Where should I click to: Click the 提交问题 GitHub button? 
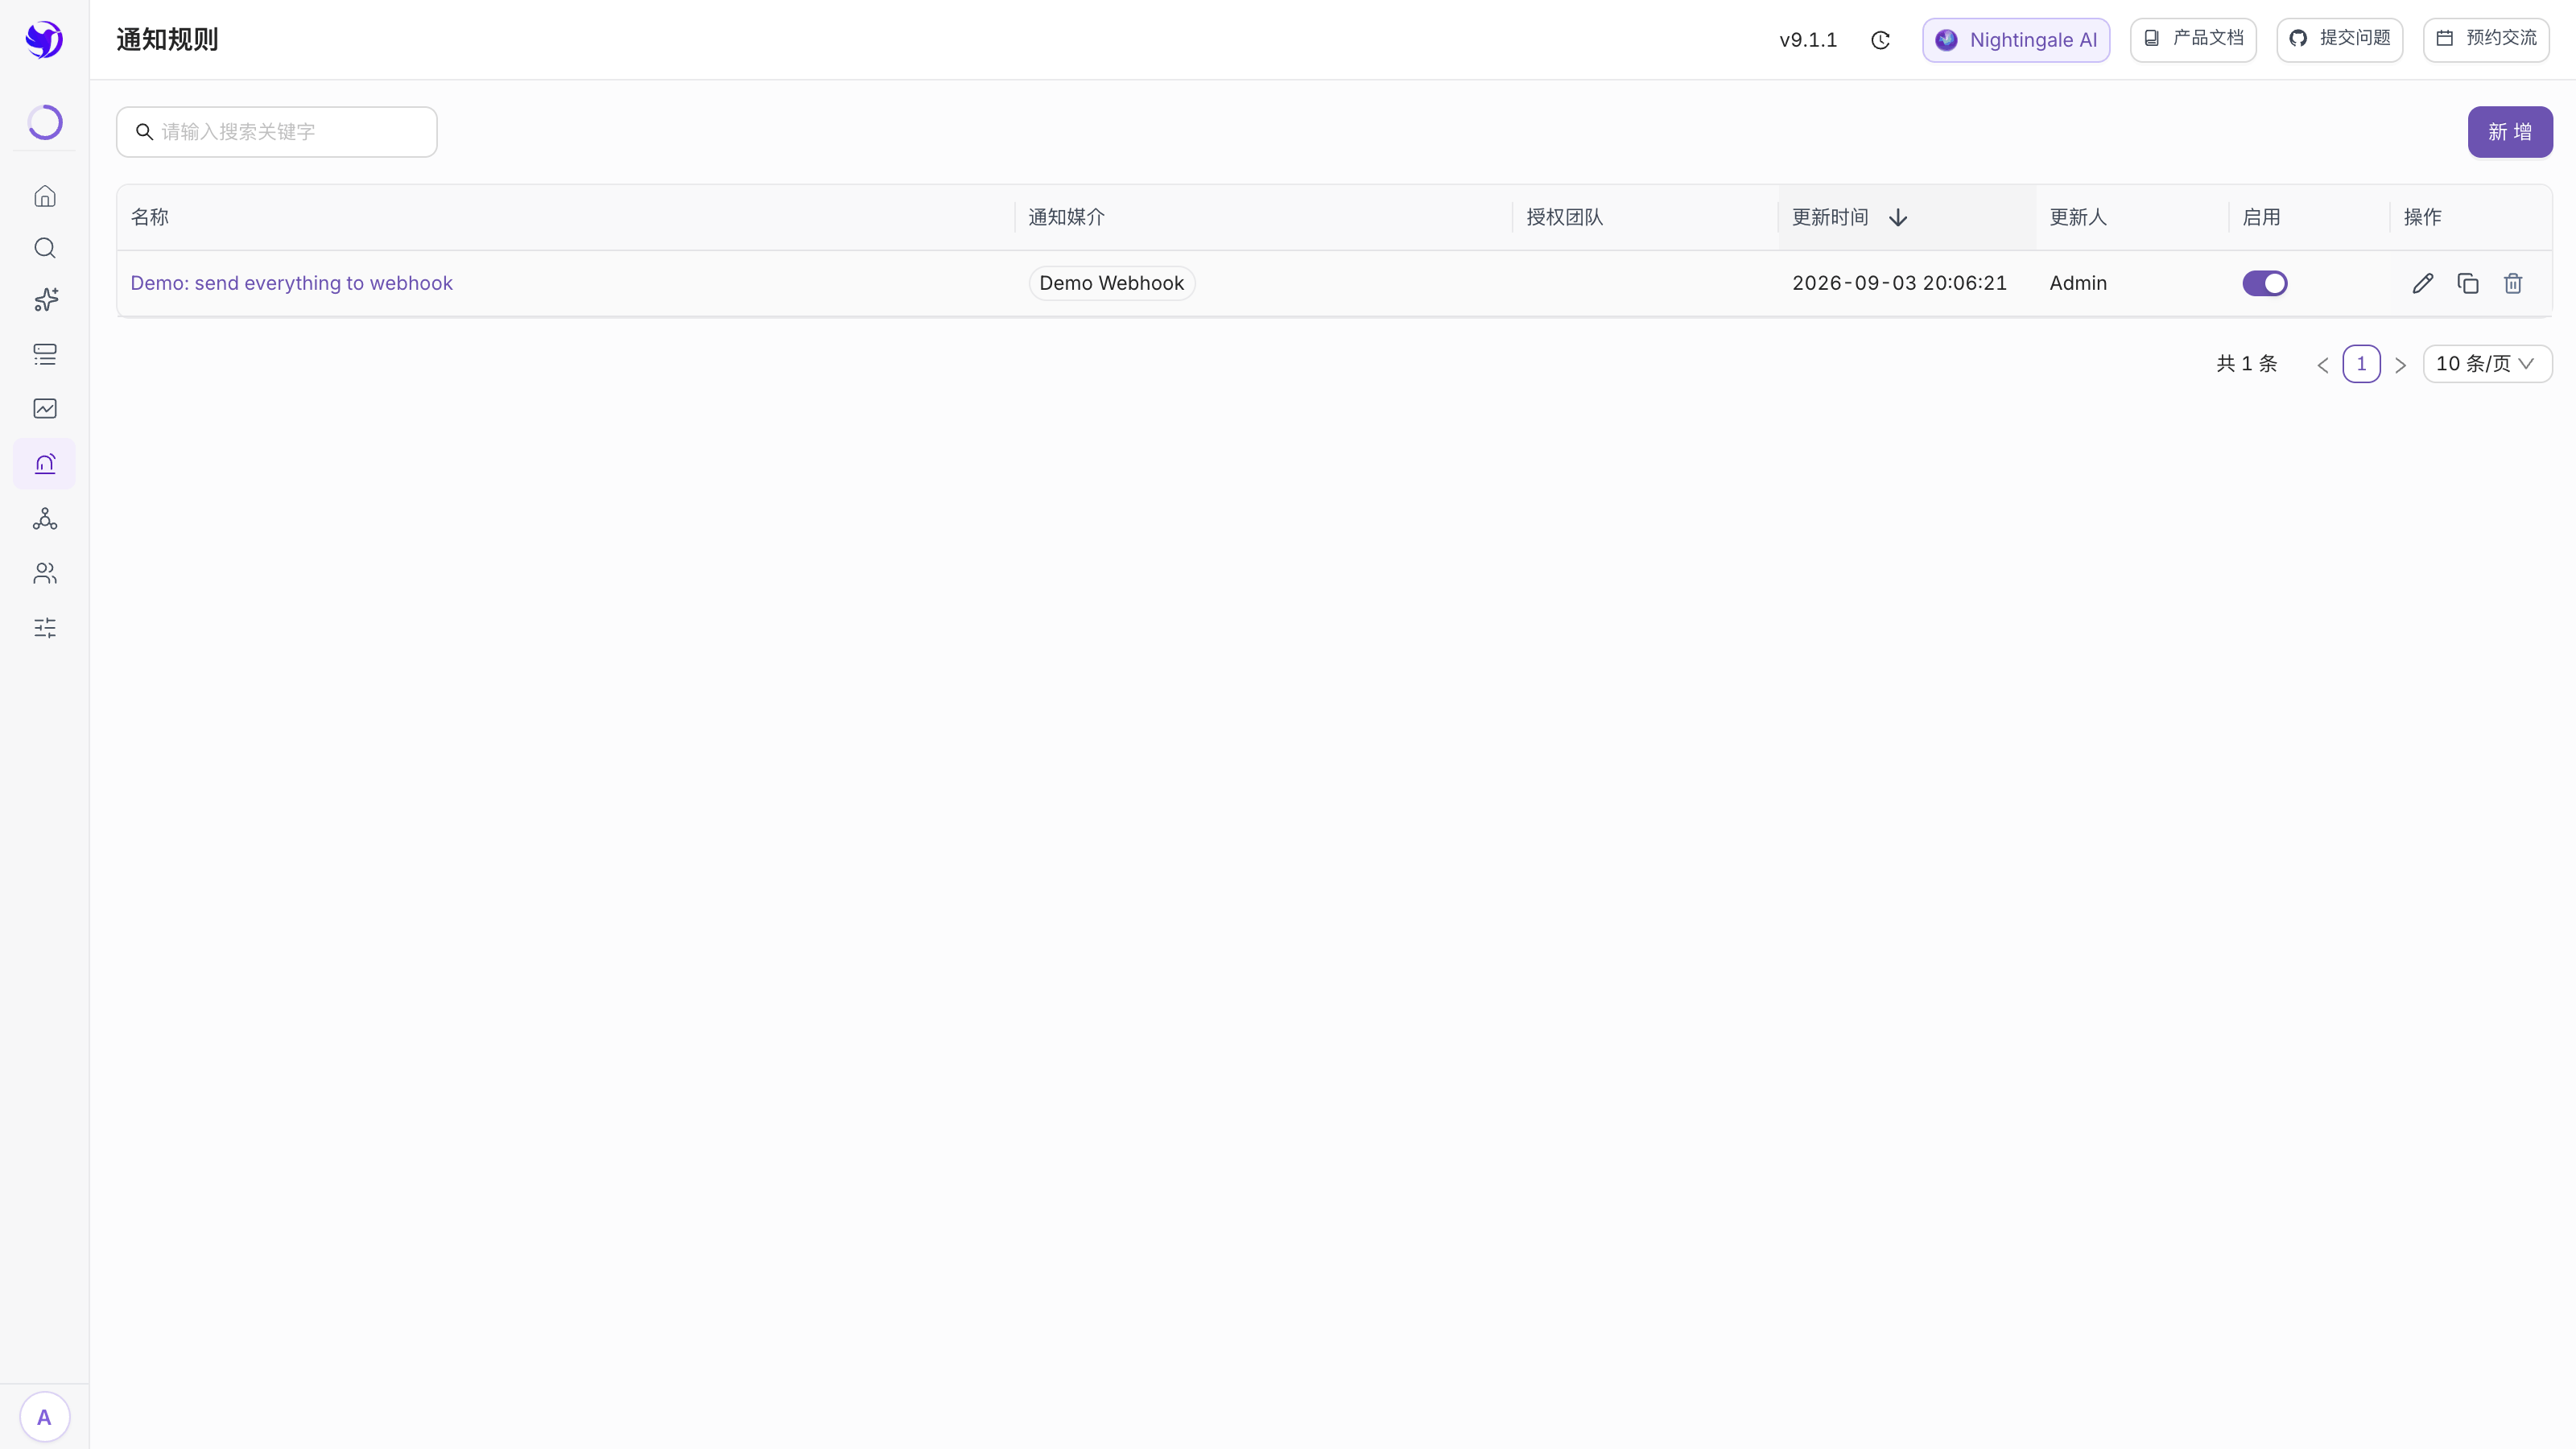pos(2340,40)
